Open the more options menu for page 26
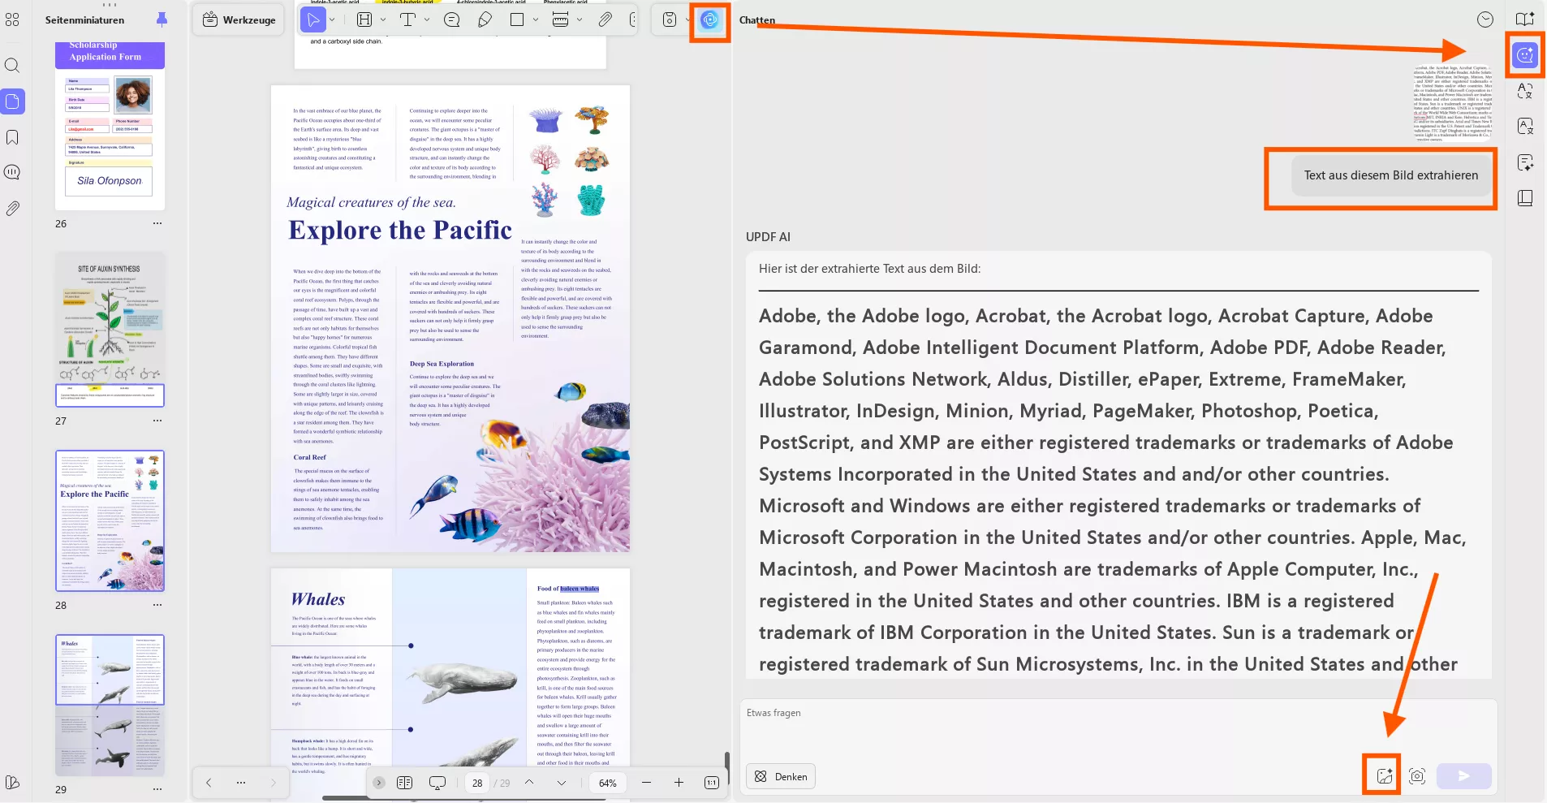Image resolution: width=1547 pixels, height=803 pixels. (x=157, y=223)
